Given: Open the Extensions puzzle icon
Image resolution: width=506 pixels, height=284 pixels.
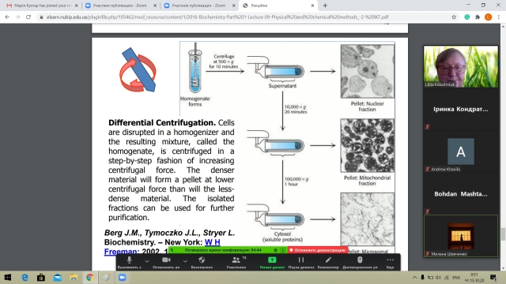Looking at the screenshot, I should 478,17.
